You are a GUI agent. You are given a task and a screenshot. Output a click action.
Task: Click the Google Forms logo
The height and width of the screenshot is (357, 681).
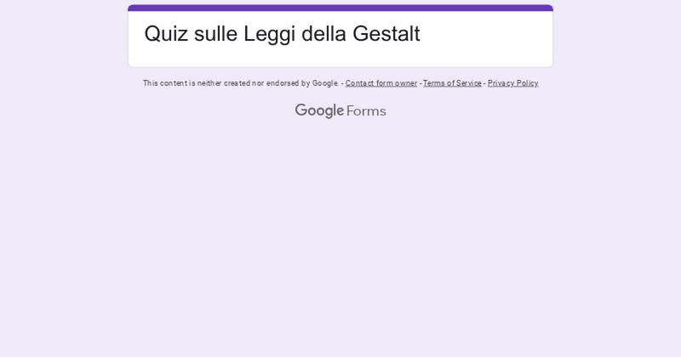tap(340, 110)
